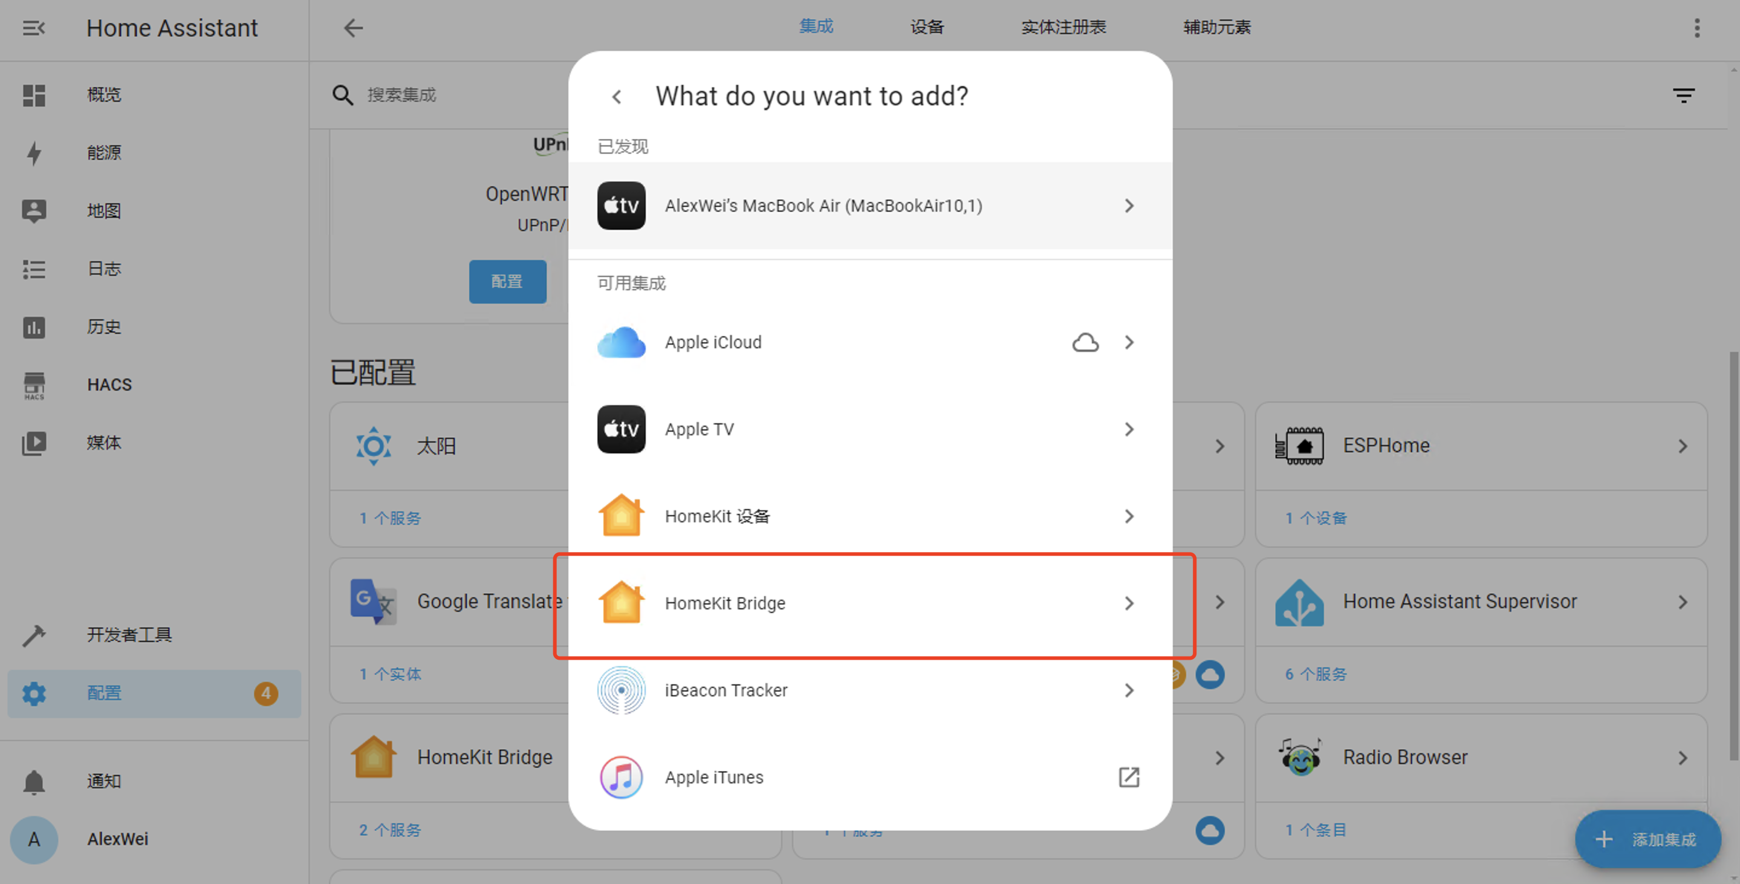This screenshot has width=1740, height=884.
Task: Switch to the 设备 tab
Action: click(927, 27)
